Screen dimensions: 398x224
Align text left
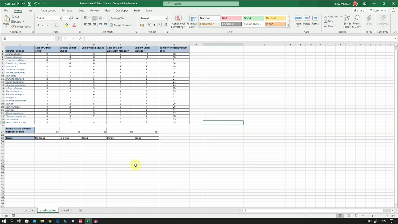point(85,25)
